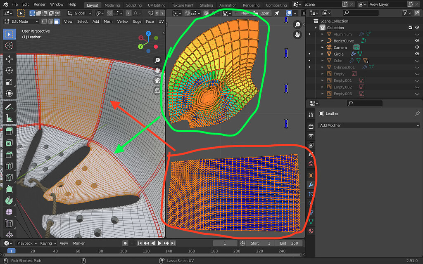
Task: Toggle snapping magnet in 3D viewport header
Action: pos(109,13)
